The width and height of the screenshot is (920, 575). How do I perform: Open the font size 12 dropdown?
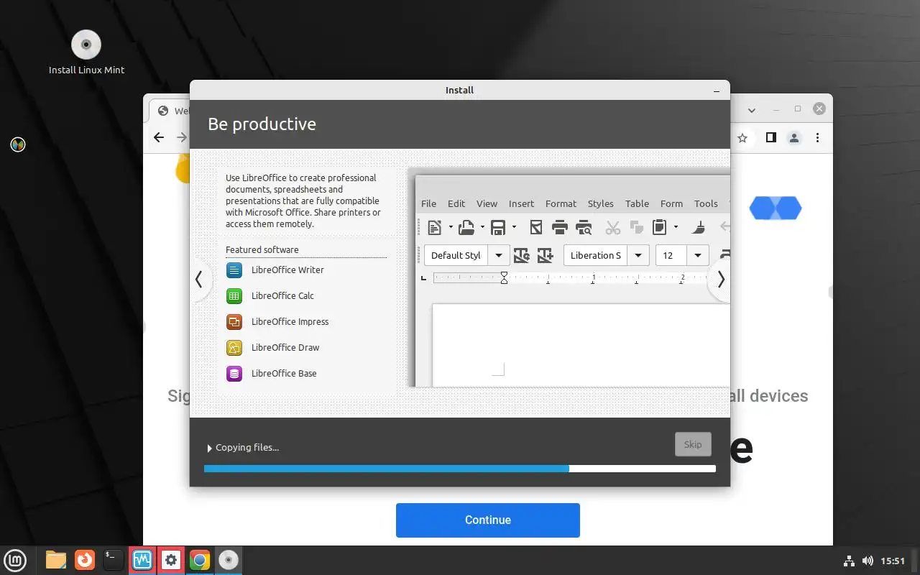tap(698, 255)
